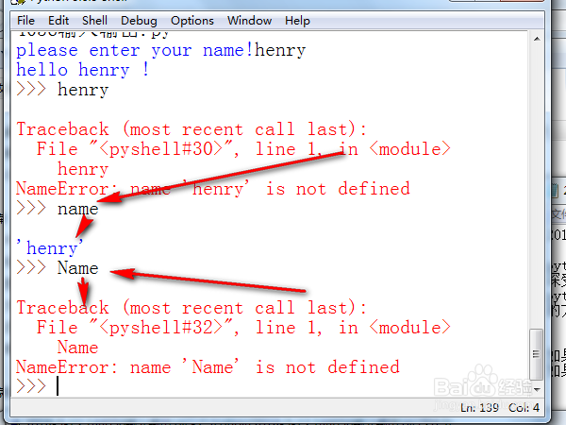Click the 'hello henry !' output line
The image size is (566, 425).
coord(83,70)
